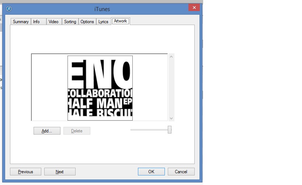The width and height of the screenshot is (302, 185).
Task: Select the ENO album artwork thumbnail
Action: click(x=100, y=88)
